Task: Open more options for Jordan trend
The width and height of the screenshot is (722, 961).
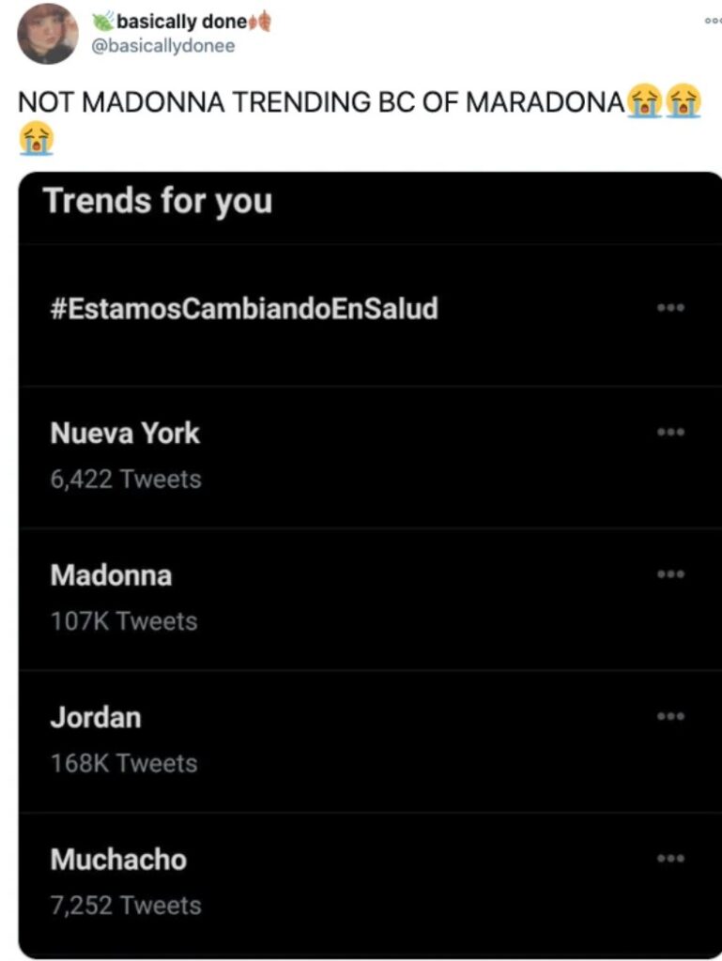Action: (x=670, y=716)
